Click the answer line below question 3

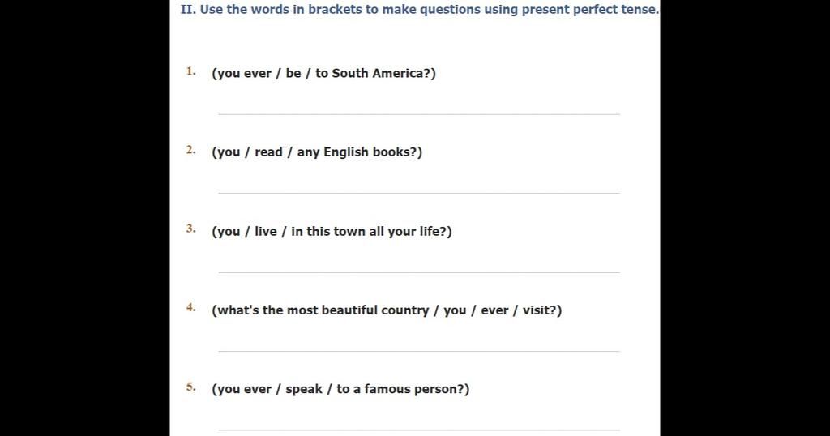pos(419,272)
